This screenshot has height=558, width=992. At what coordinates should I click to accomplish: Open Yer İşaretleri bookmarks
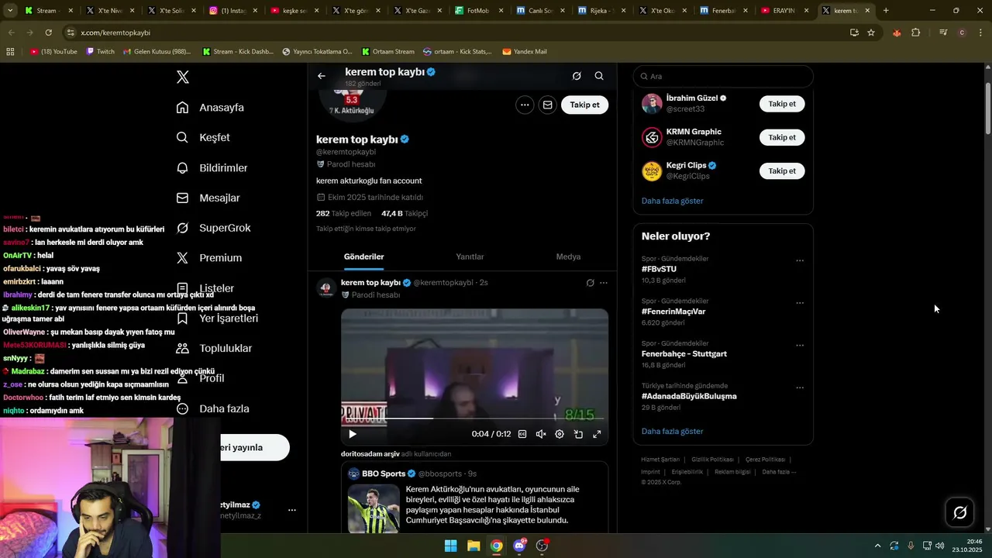click(217, 319)
